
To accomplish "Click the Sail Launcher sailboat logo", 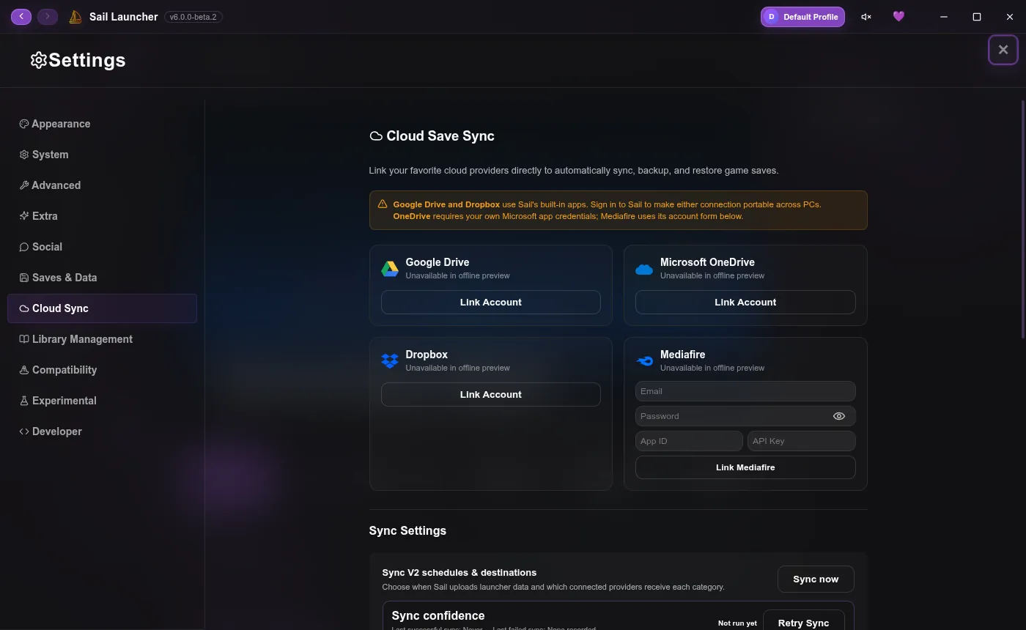I will tap(75, 17).
